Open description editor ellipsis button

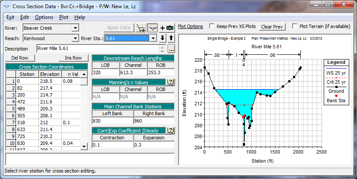click(171, 49)
